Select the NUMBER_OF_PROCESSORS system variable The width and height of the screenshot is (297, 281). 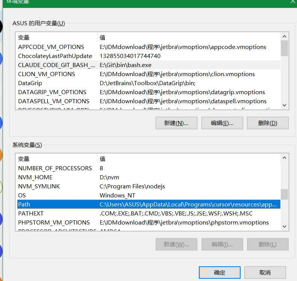click(55, 168)
